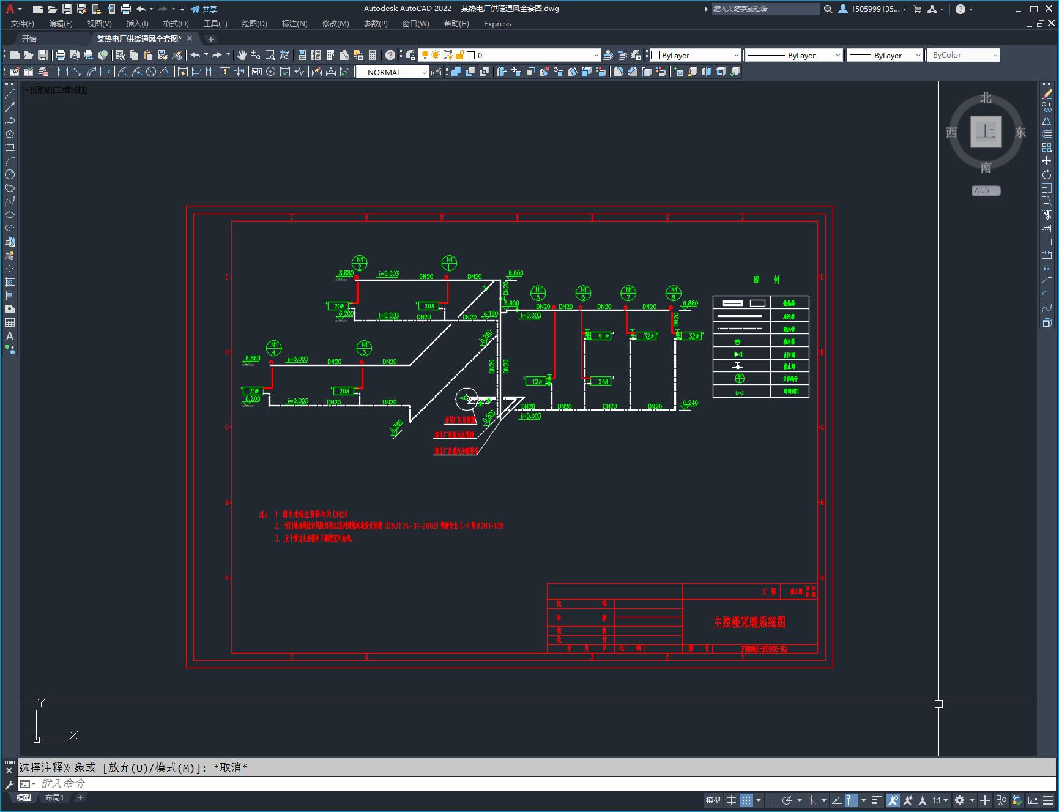Open the linetype ByLayer dropdown
Image resolution: width=1059 pixels, height=812 pixels.
point(794,55)
